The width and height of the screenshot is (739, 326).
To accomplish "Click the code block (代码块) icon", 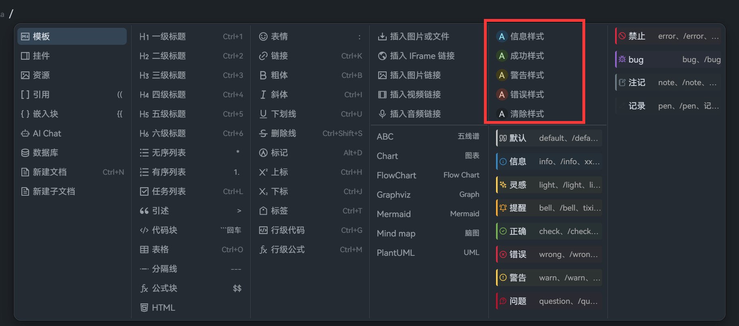I will tap(144, 230).
